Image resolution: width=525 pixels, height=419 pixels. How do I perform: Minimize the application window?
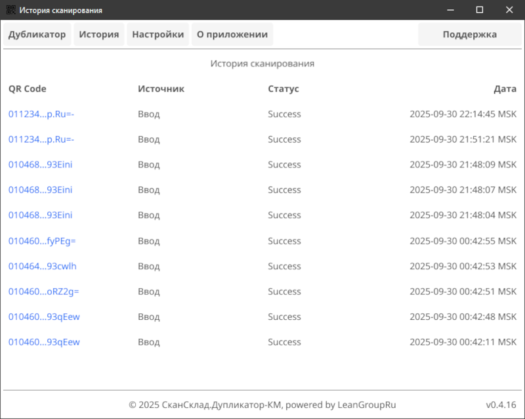pyautogui.click(x=450, y=10)
